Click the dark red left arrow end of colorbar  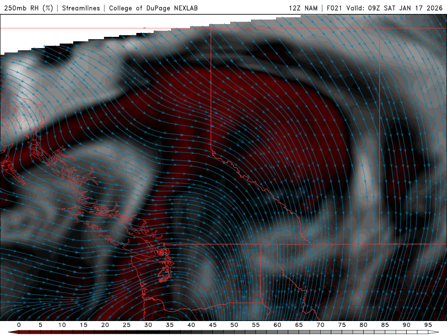[13, 332]
